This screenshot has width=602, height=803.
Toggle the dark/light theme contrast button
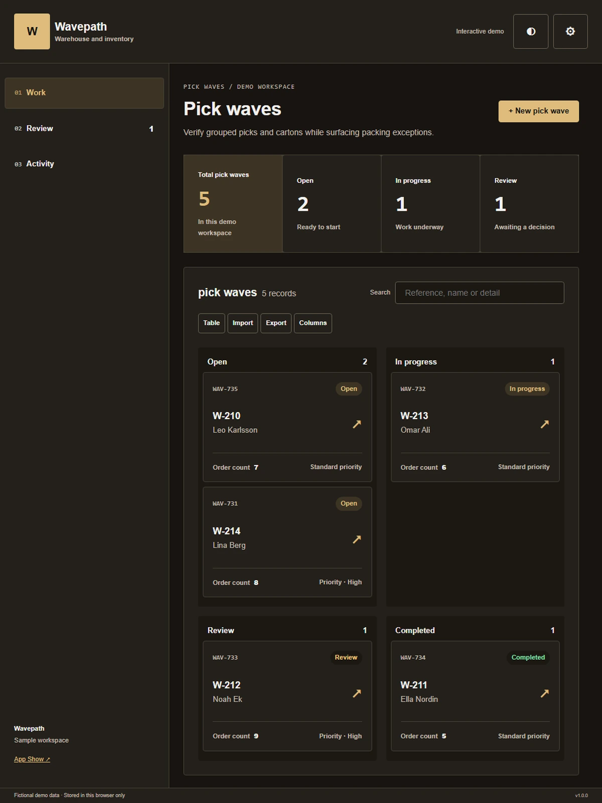pos(531,31)
